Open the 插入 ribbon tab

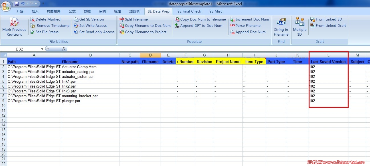(35, 11)
